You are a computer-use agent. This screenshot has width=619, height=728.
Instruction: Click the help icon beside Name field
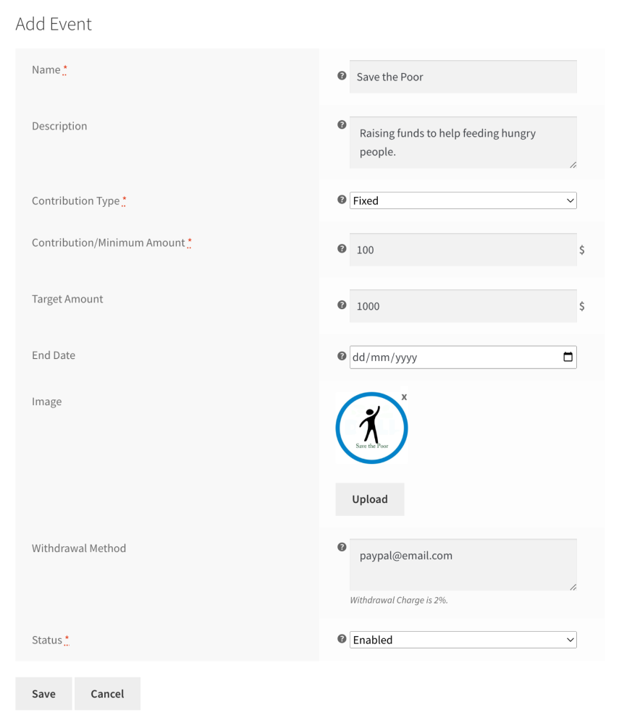(x=342, y=75)
